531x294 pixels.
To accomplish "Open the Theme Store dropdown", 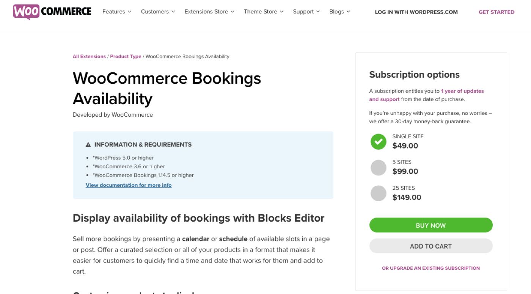I will [x=264, y=12].
